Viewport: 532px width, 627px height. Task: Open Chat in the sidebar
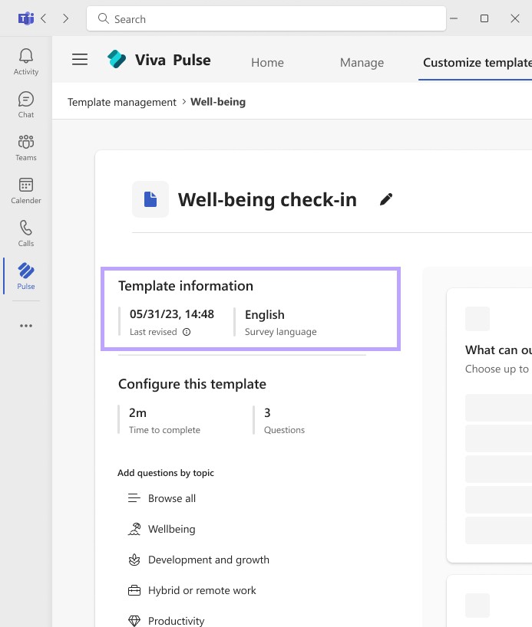(x=26, y=105)
